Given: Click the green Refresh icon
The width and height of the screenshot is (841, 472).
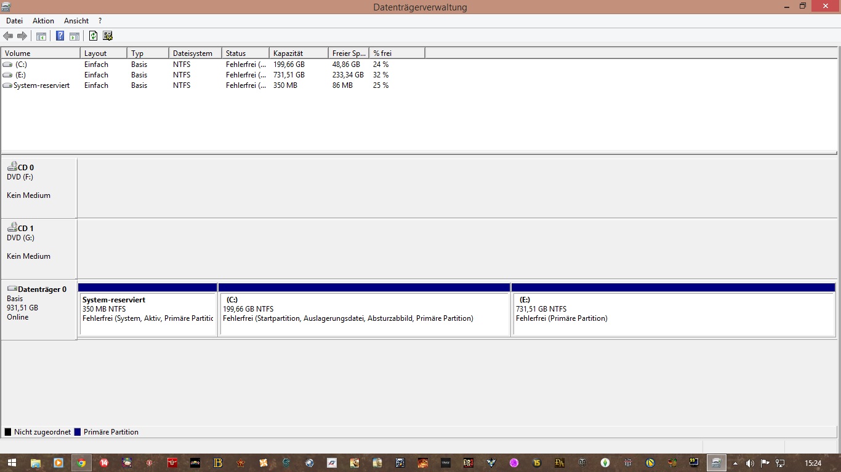Looking at the screenshot, I should (93, 36).
